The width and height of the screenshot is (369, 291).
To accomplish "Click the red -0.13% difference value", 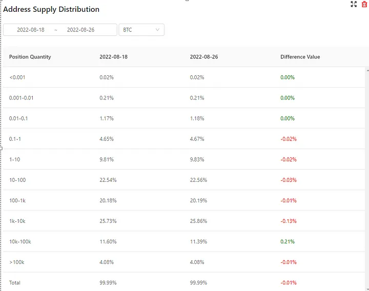I will tap(289, 221).
